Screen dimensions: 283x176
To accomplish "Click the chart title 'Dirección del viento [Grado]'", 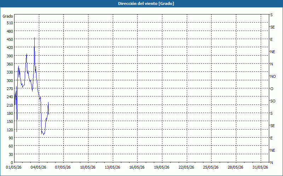I will pyautogui.click(x=146, y=4).
